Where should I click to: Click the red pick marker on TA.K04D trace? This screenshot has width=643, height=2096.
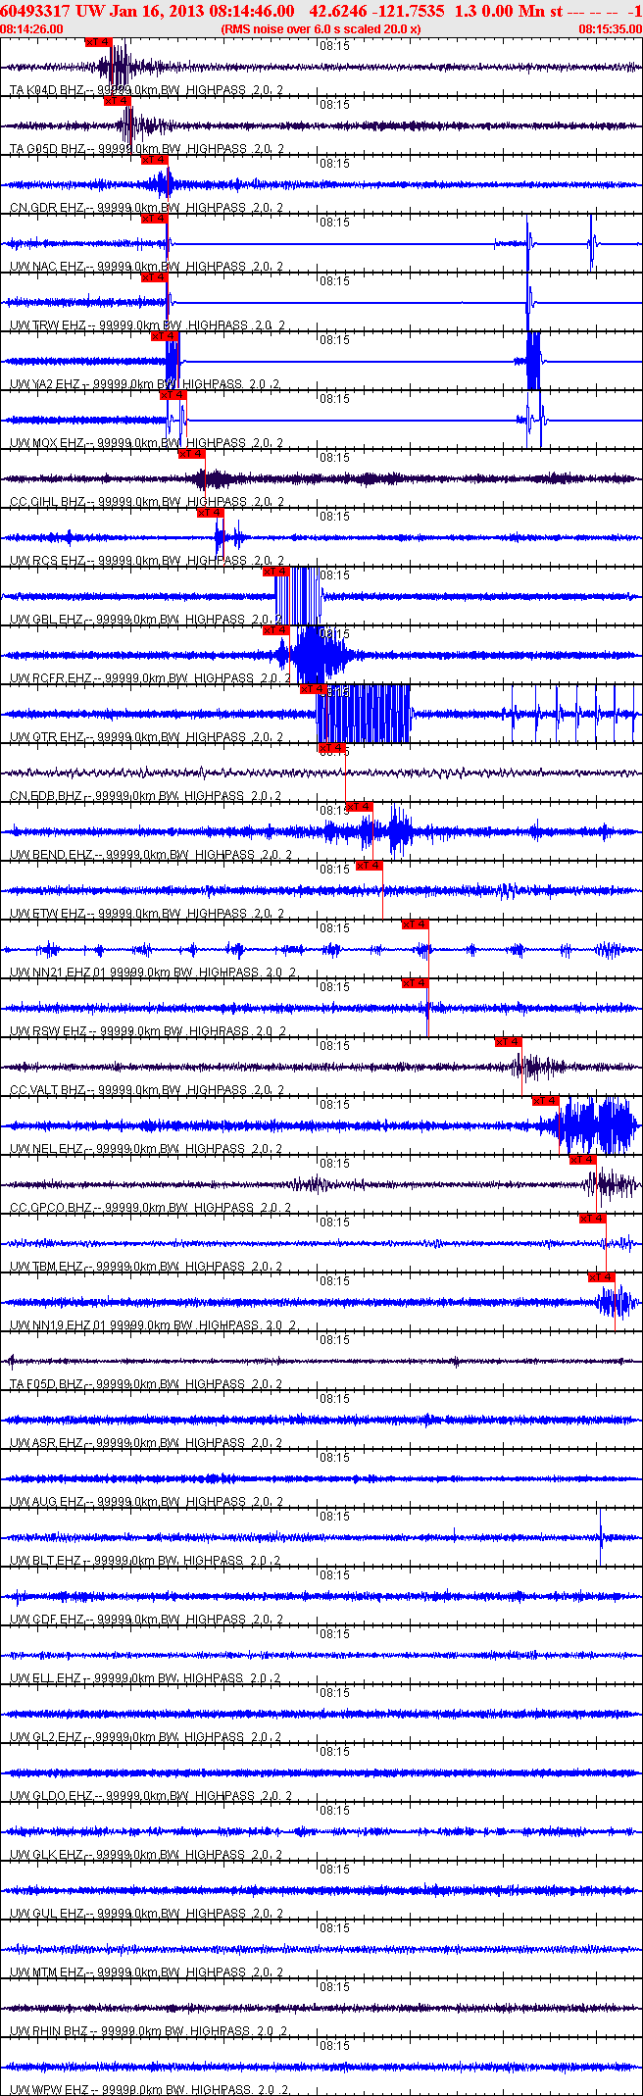[99, 42]
